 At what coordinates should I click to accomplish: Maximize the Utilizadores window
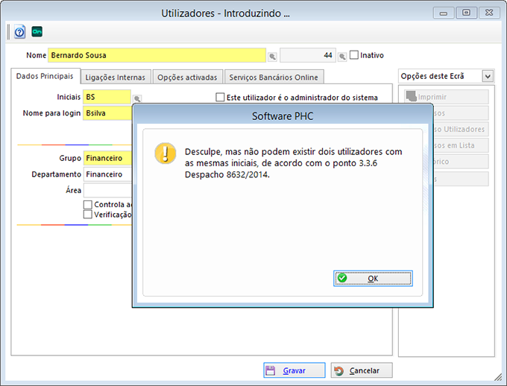(466, 13)
